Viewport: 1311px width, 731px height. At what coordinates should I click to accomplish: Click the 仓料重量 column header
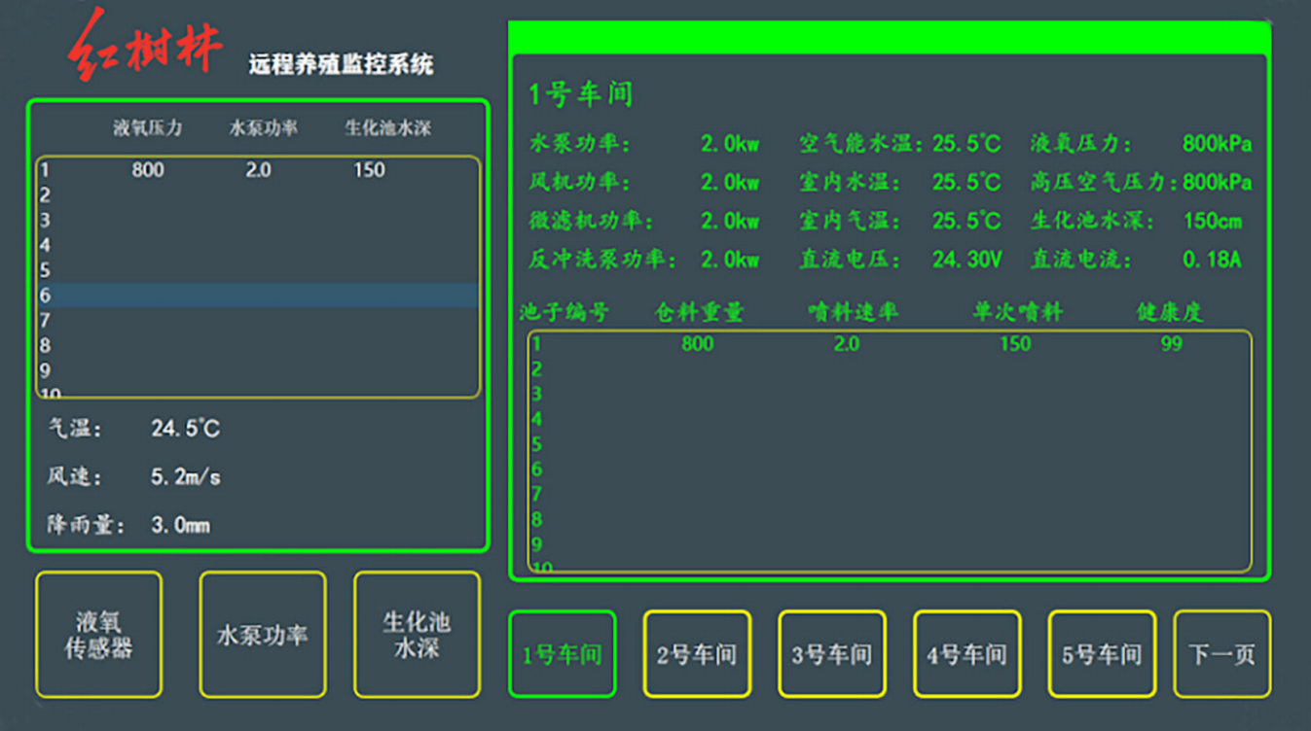699,312
